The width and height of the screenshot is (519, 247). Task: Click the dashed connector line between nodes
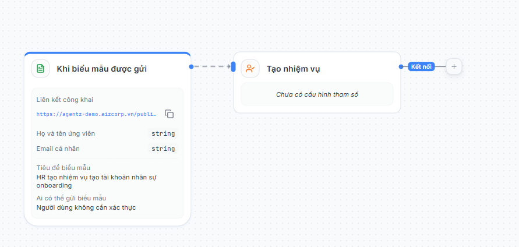(x=212, y=66)
